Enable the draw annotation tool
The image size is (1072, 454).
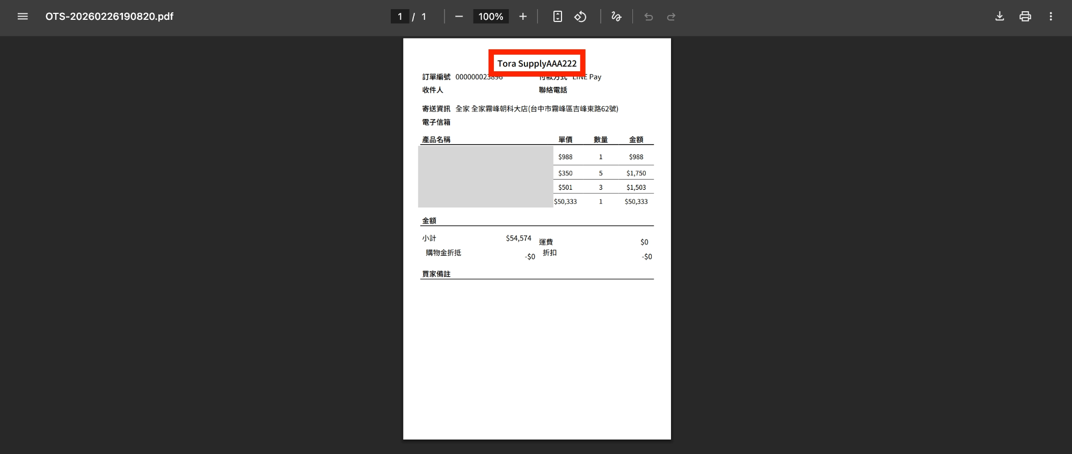point(616,17)
